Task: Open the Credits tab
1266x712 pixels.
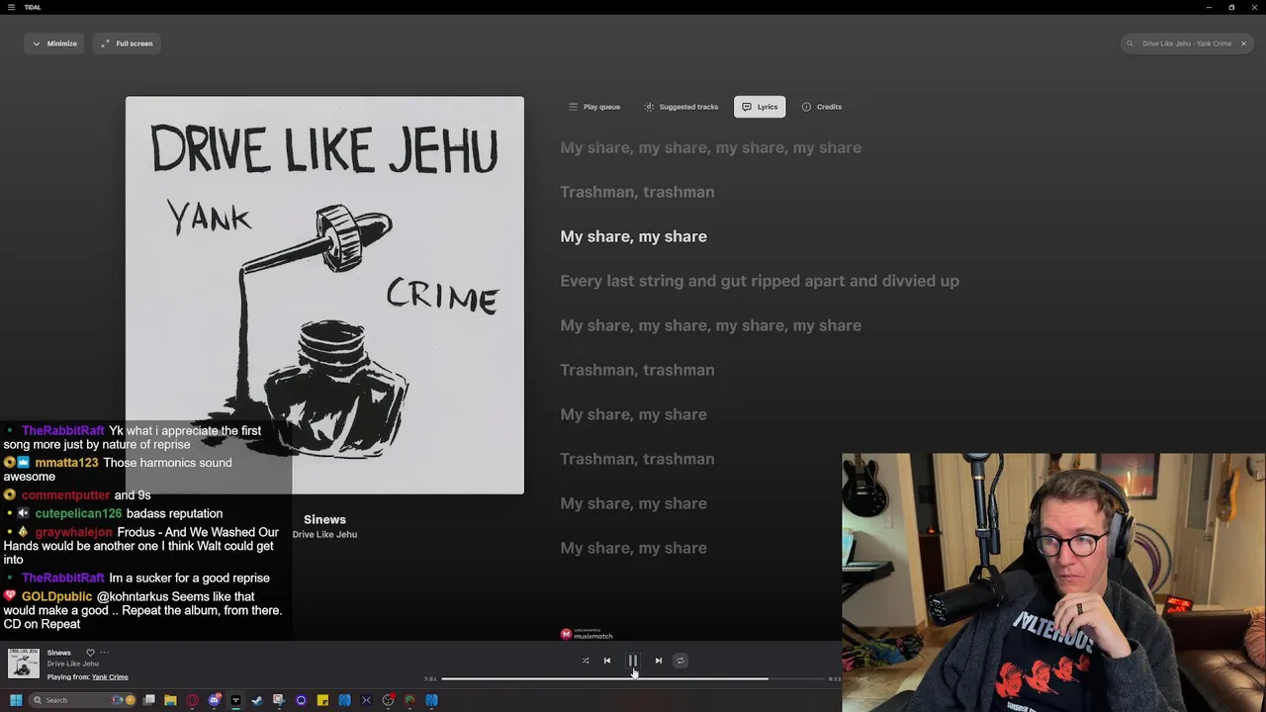Action: (x=822, y=107)
